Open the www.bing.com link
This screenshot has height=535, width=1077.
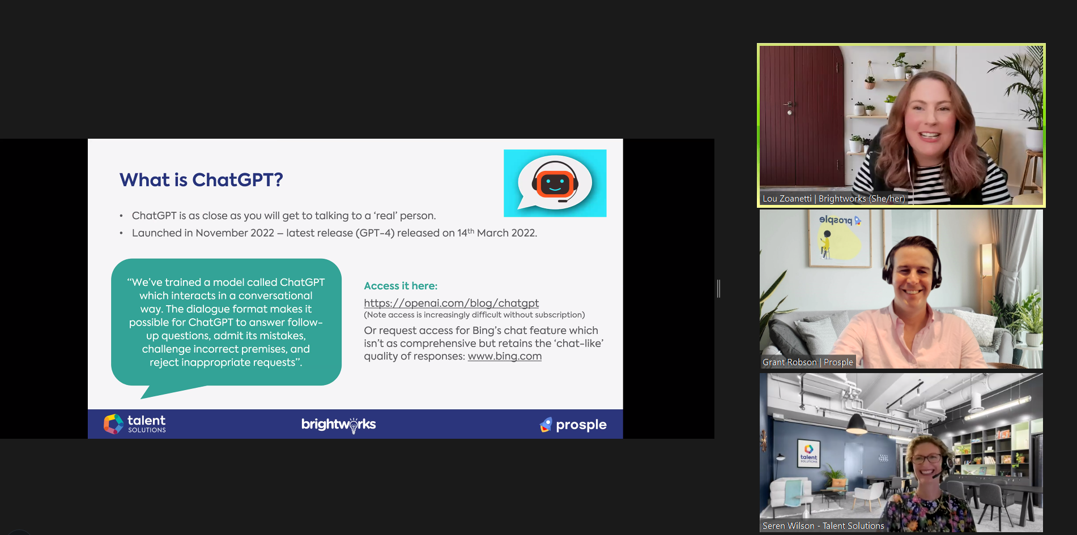coord(504,356)
